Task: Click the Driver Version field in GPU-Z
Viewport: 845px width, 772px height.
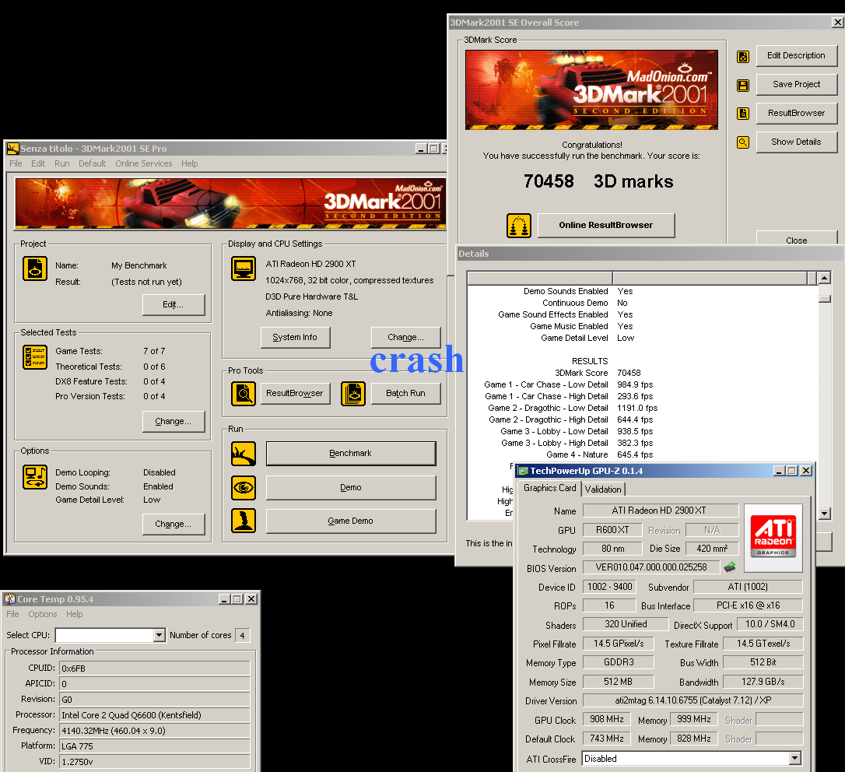Action: [x=693, y=700]
